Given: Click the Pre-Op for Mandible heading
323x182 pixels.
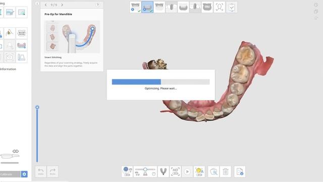Looking at the screenshot, I should [x=59, y=14].
